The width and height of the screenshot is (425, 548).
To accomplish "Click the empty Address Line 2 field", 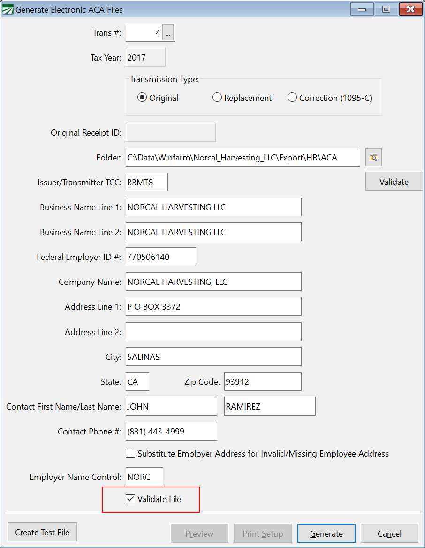I will click(x=213, y=332).
